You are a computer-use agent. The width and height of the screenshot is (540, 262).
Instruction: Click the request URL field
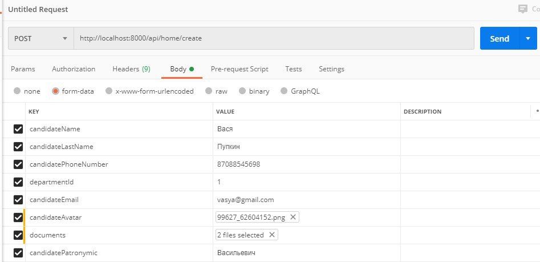[x=274, y=38]
